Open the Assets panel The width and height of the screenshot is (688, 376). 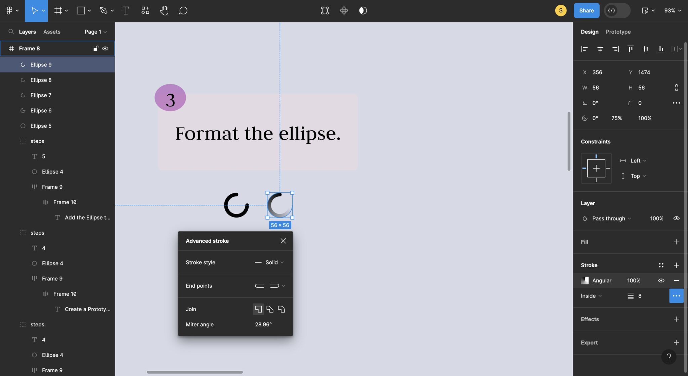(x=51, y=32)
